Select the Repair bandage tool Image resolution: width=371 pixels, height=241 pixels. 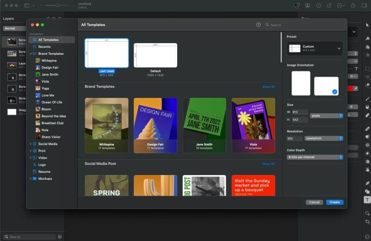click(367, 129)
